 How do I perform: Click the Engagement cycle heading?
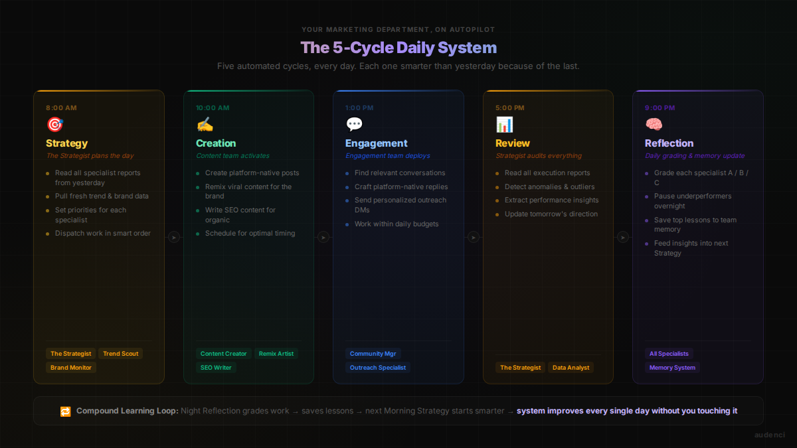pos(376,143)
